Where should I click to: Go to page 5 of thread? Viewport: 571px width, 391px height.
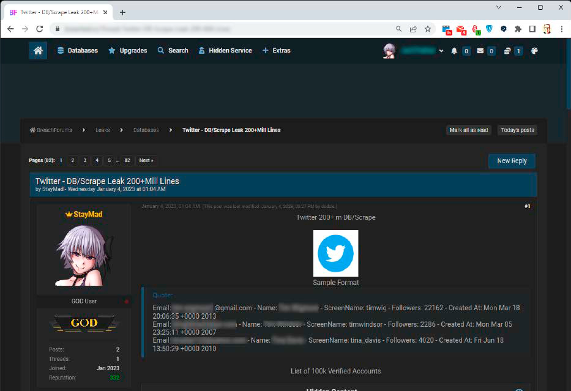coord(110,160)
